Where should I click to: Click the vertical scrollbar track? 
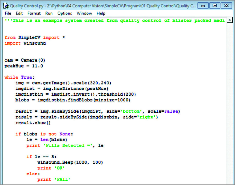coord(230,103)
